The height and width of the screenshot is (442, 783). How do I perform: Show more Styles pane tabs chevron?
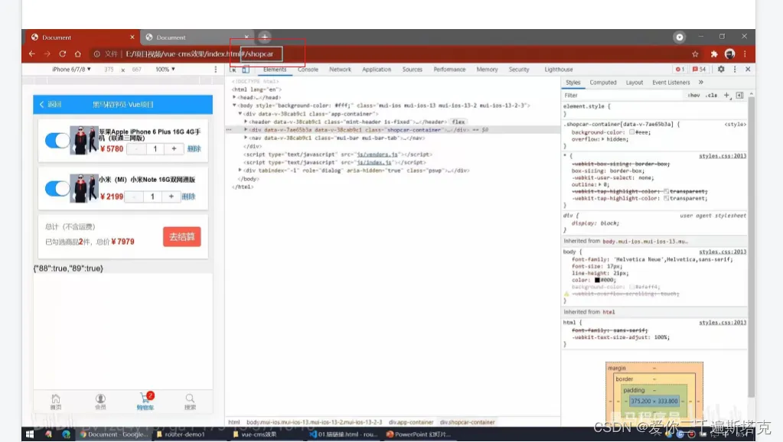(700, 83)
